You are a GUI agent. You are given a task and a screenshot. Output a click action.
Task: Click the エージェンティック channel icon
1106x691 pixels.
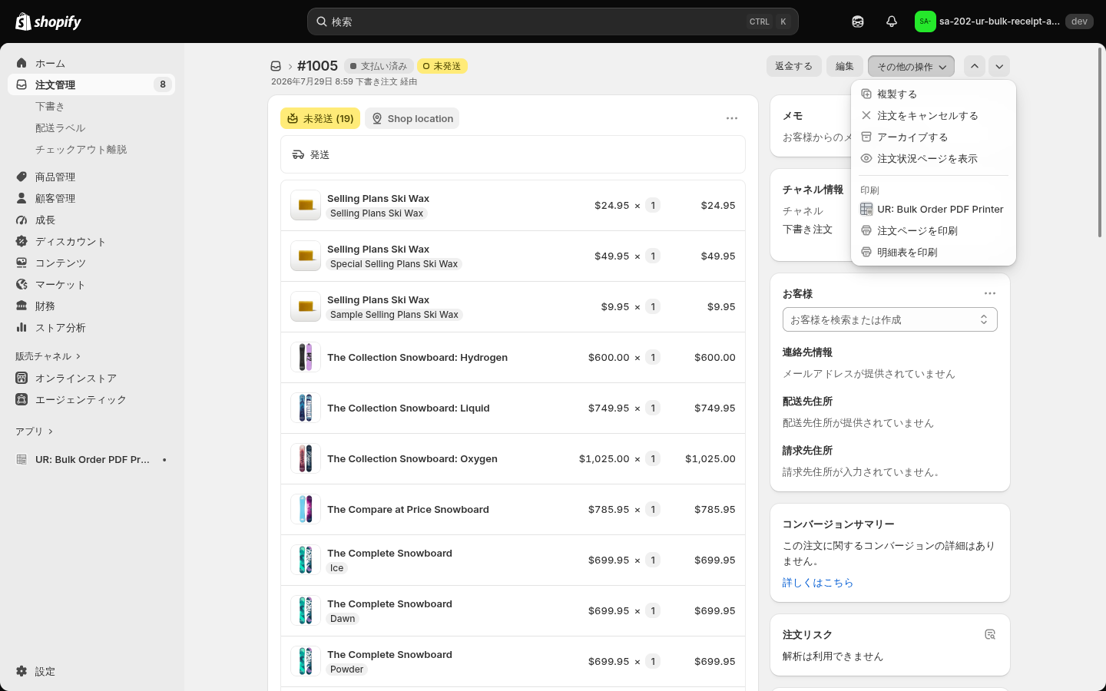coord(22,399)
